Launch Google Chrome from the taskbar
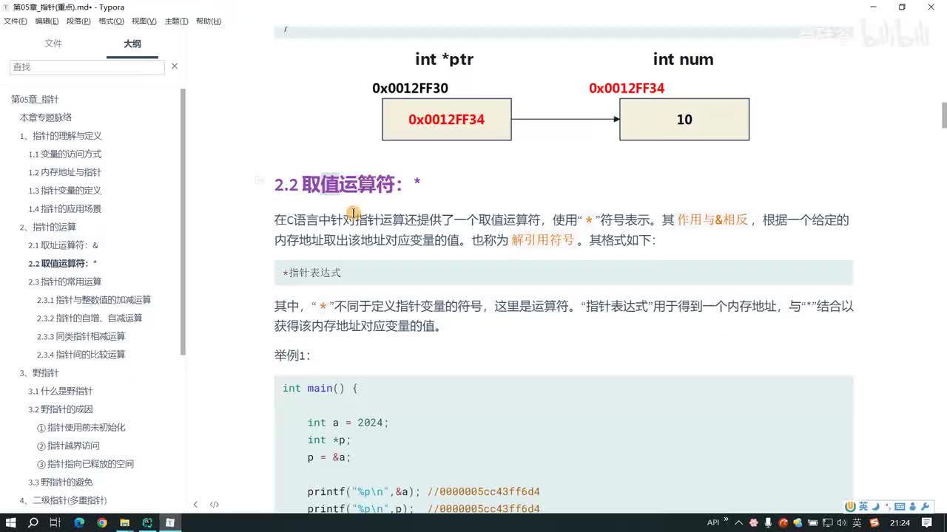 tap(102, 522)
